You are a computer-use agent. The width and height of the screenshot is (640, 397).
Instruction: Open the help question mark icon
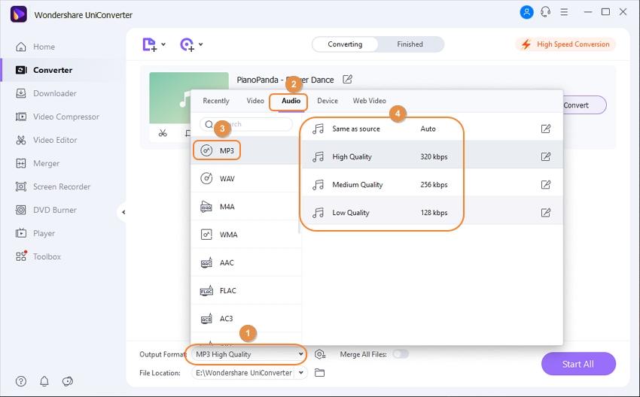click(x=21, y=381)
